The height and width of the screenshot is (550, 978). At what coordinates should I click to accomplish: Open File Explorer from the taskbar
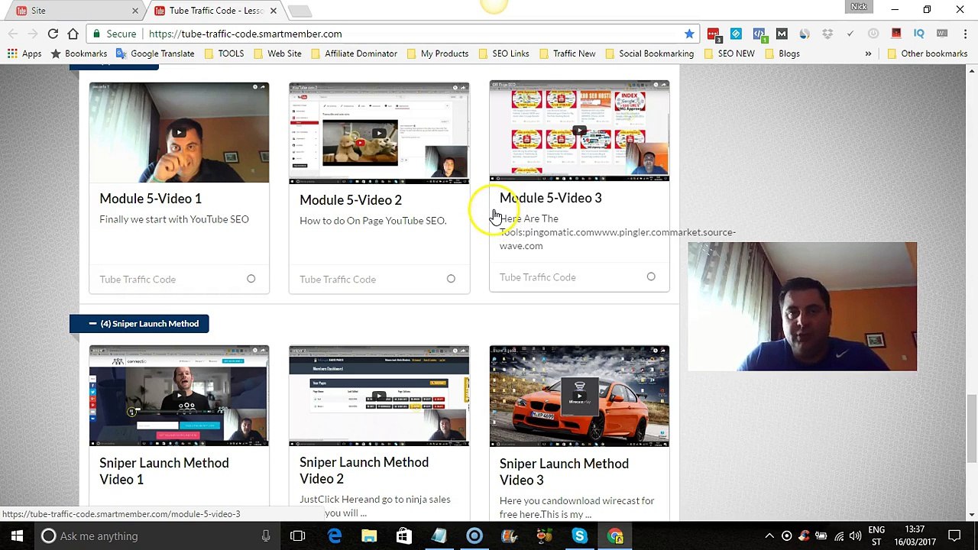[369, 536]
